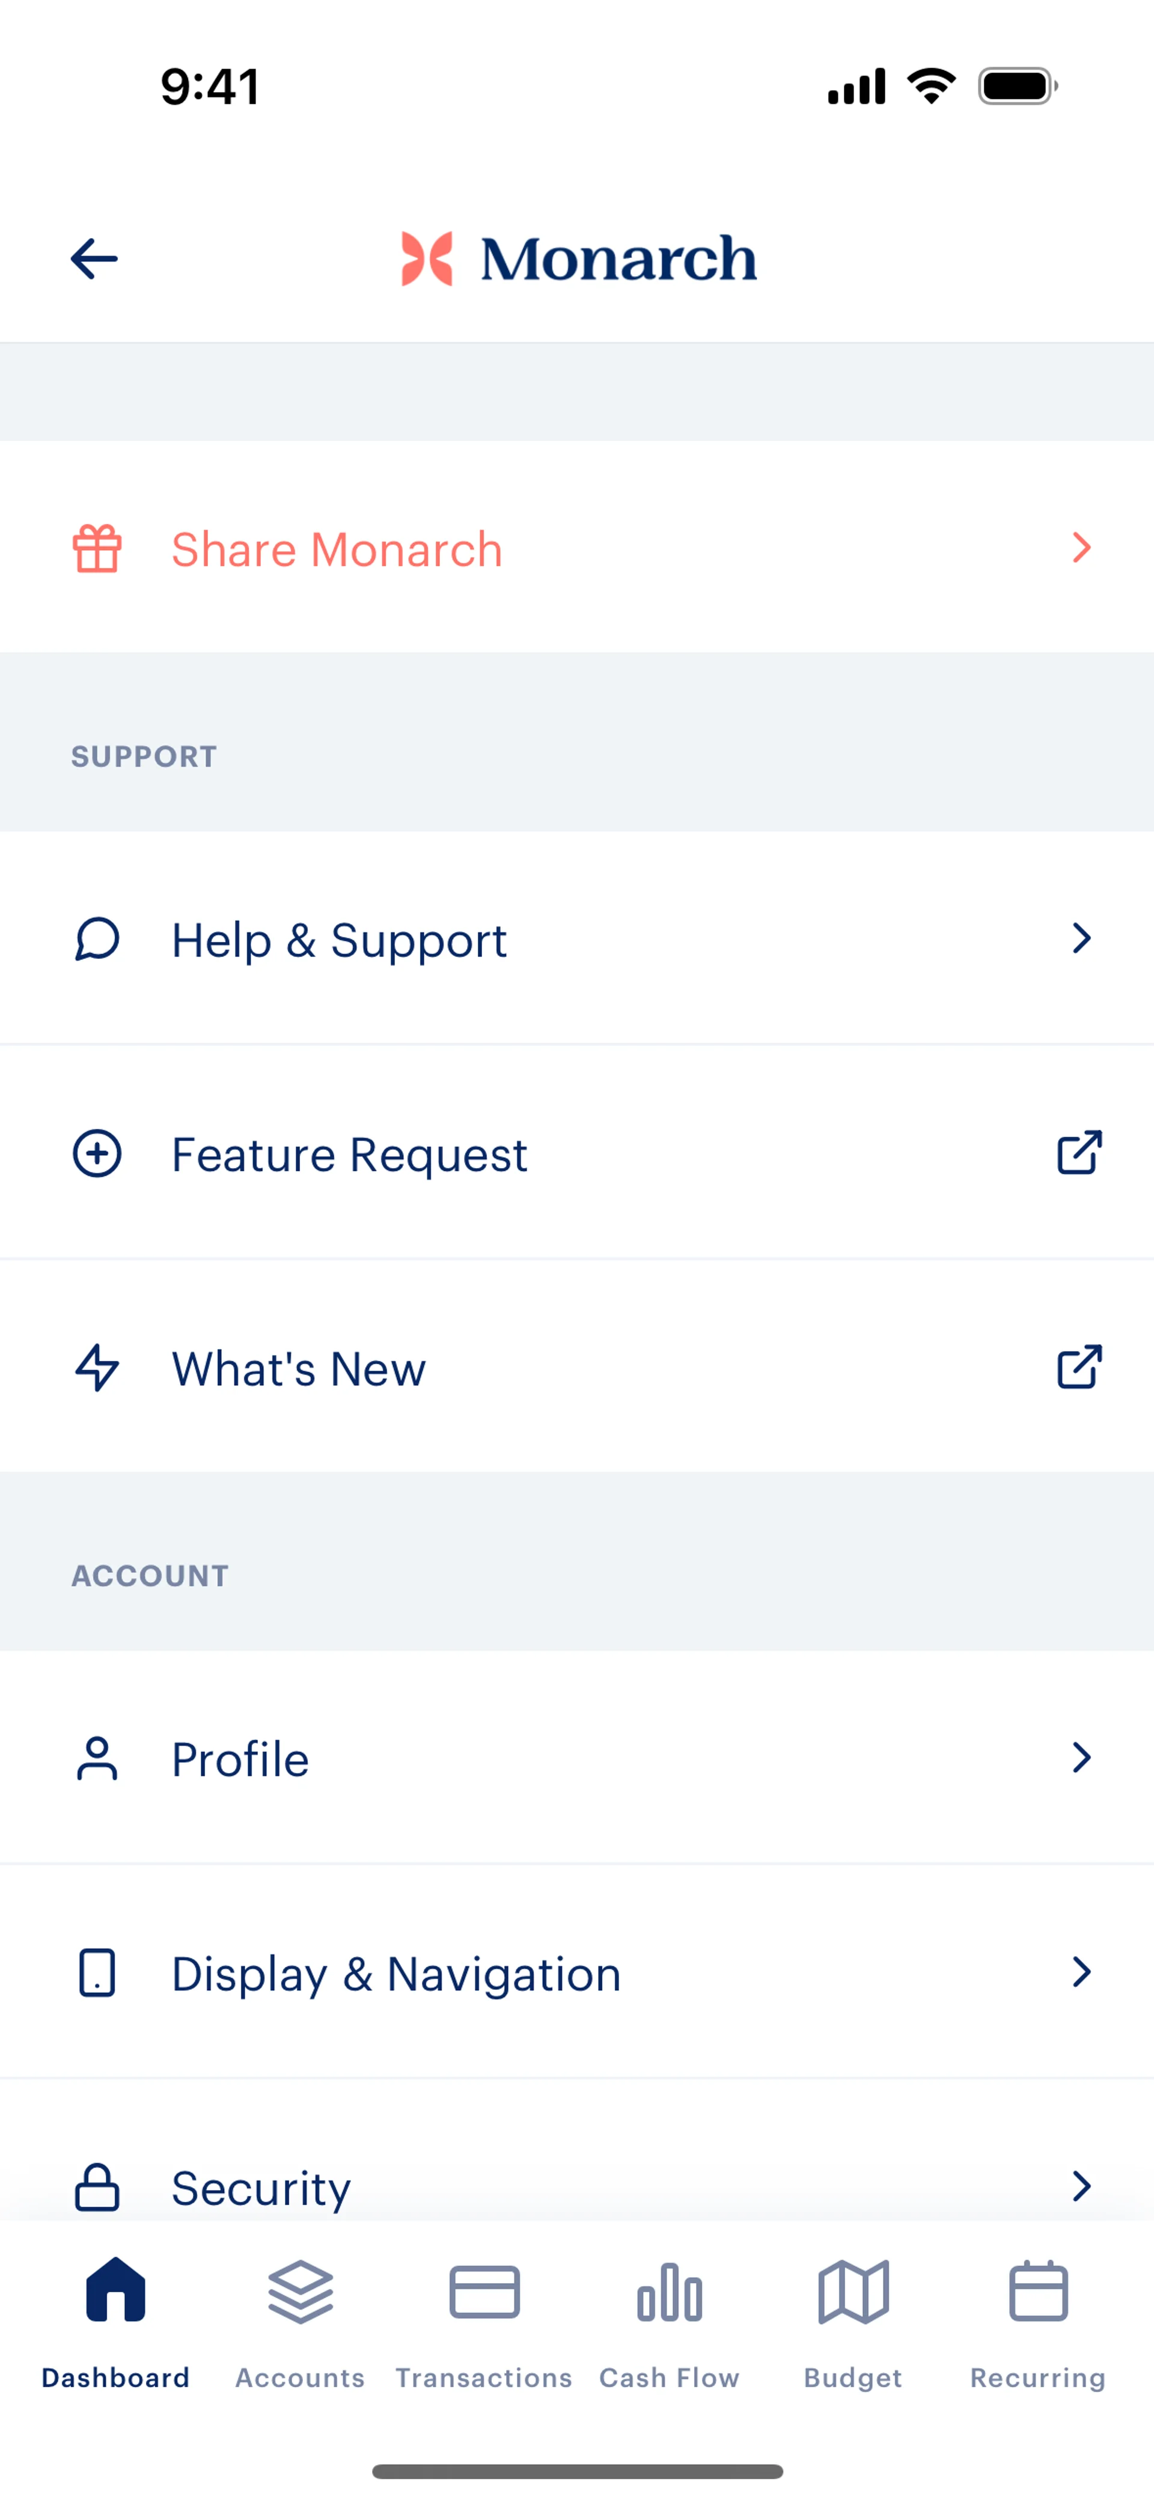
Task: Tap the plus-circle Feature Request icon
Action: click(97, 1154)
